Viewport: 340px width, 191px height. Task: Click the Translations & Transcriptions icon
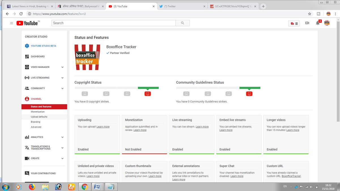[x=27, y=148]
